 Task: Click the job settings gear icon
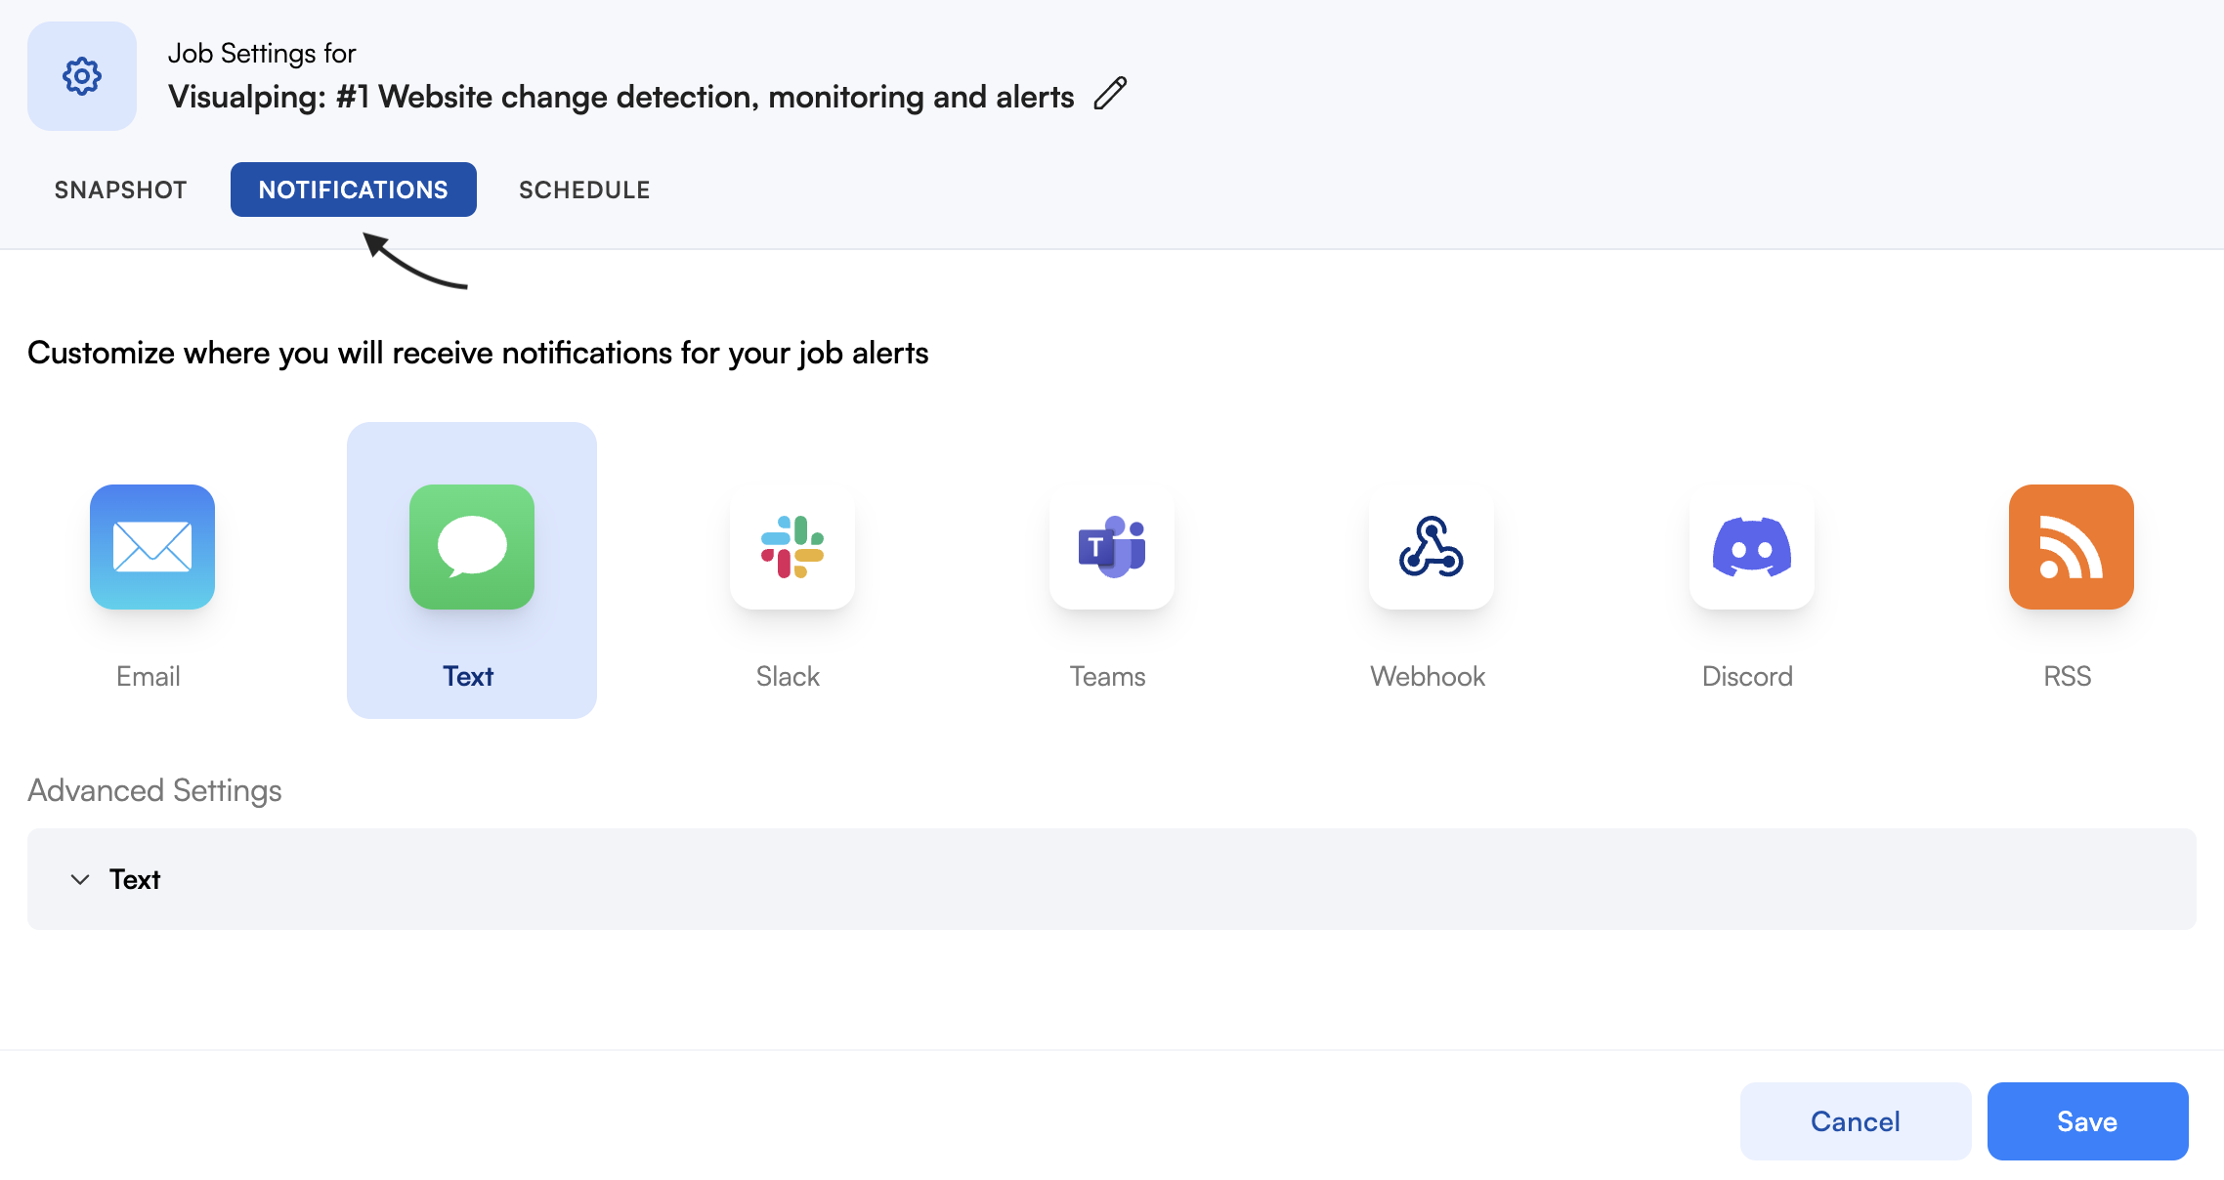coord(82,76)
